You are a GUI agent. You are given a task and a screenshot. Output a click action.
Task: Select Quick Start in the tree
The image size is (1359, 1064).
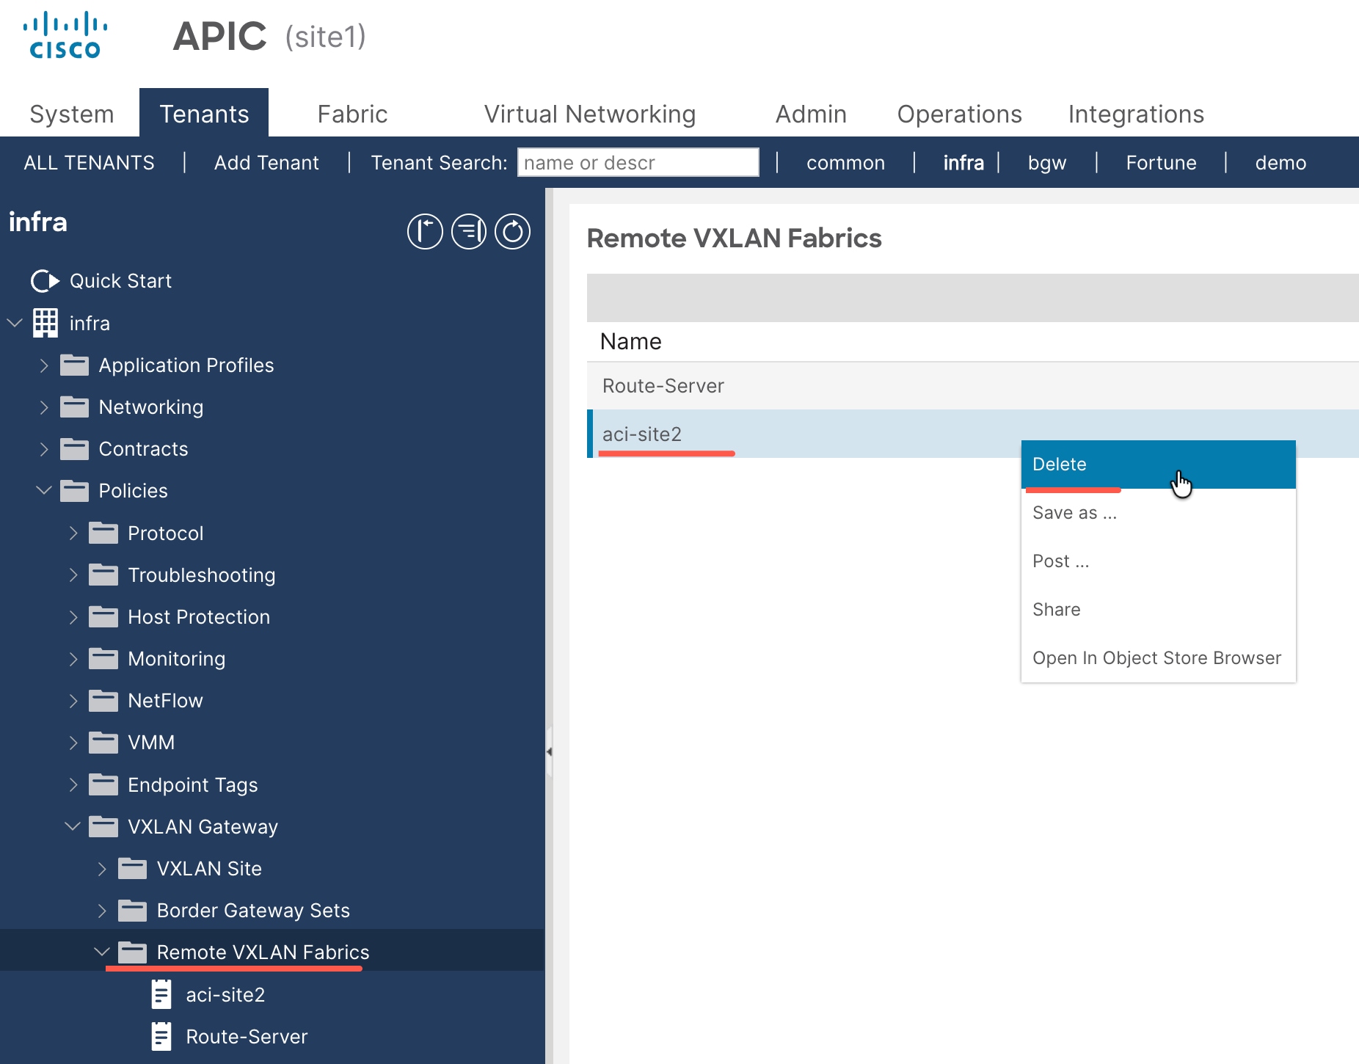tap(120, 281)
